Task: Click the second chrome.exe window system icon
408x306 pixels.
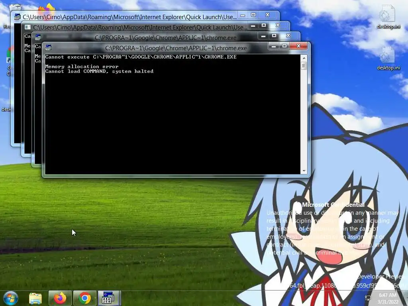Action: tap(38, 37)
